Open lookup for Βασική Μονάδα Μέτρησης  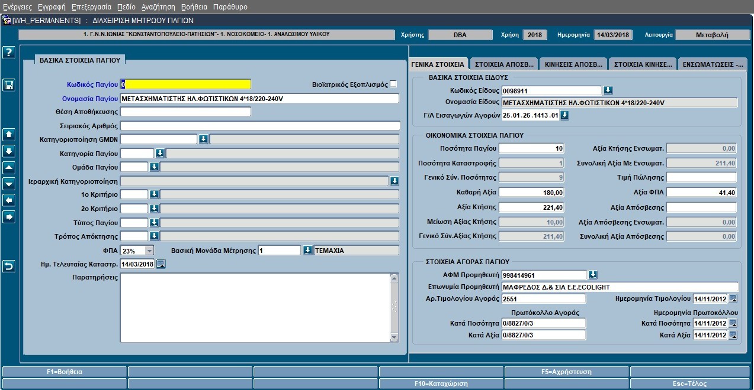pos(307,251)
